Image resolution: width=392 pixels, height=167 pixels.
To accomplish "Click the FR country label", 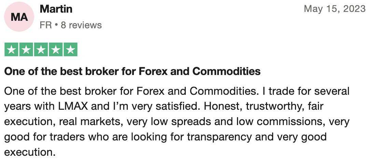I will point(46,25).
